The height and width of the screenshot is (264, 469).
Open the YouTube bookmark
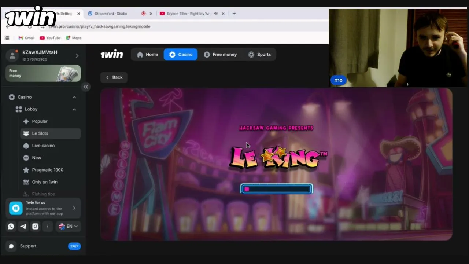pyautogui.click(x=50, y=38)
